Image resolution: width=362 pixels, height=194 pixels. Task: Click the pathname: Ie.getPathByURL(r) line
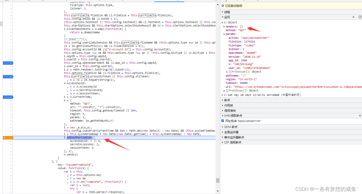[92, 121]
